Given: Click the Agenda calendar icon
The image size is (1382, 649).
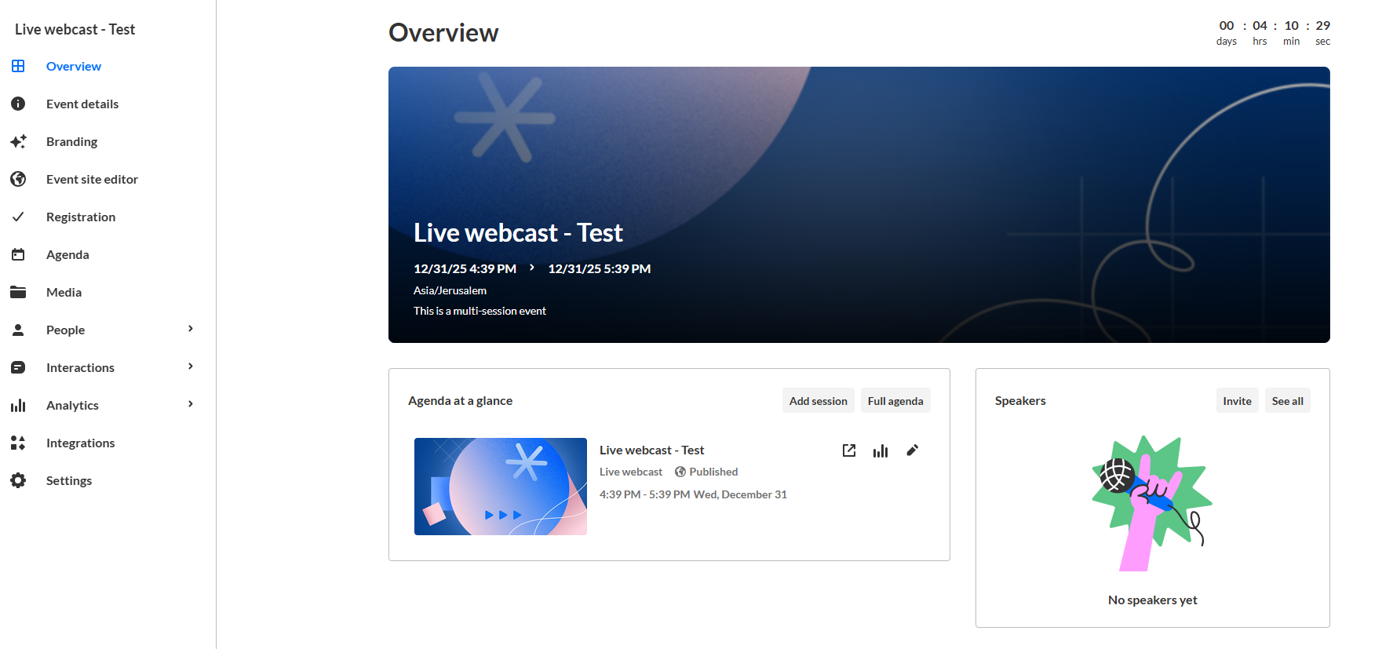Looking at the screenshot, I should (18, 254).
